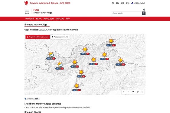
Task: Click the partly cloudy icon above -10° / 1°
Action: [x=51, y=54]
